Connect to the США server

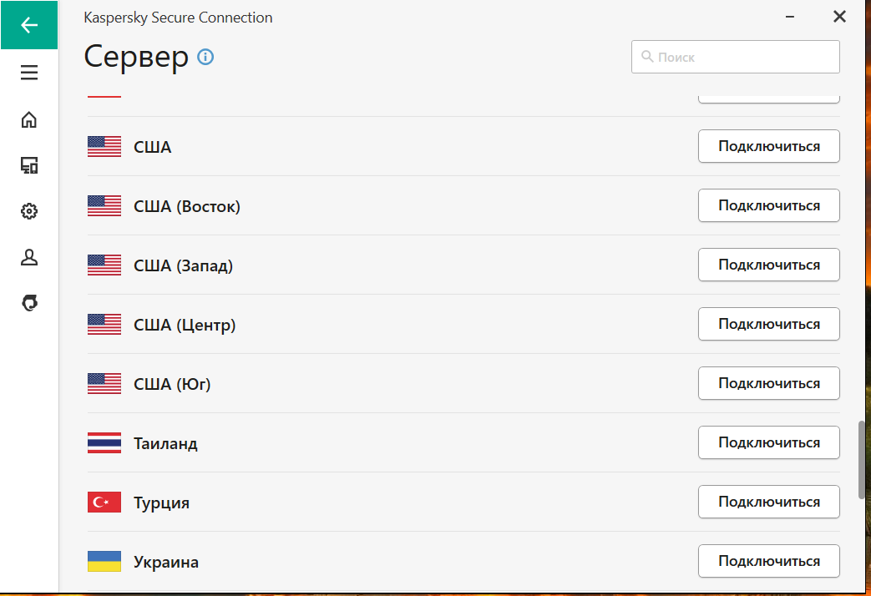tap(769, 146)
